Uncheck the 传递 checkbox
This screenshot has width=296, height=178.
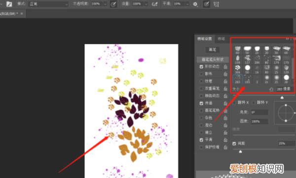(x=201, y=103)
